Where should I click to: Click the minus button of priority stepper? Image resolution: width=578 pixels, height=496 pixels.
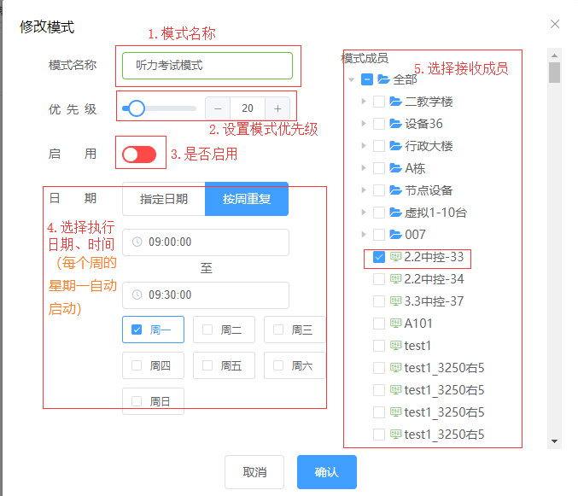tap(218, 108)
